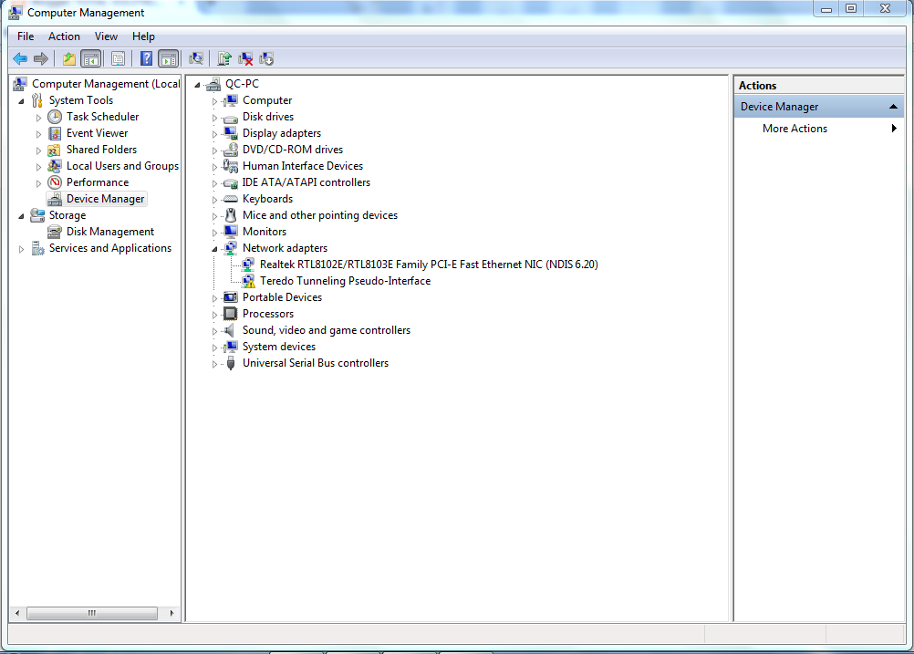Screen dimensions: 914x654
Task: Toggle the Show/Hide Console Tree button
Action: pyautogui.click(x=91, y=58)
